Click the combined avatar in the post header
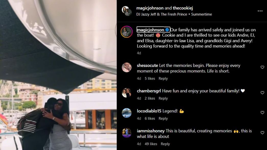 (x=127, y=11)
